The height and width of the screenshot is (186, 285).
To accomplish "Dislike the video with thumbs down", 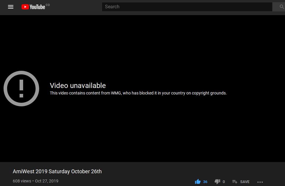I will point(217,182).
